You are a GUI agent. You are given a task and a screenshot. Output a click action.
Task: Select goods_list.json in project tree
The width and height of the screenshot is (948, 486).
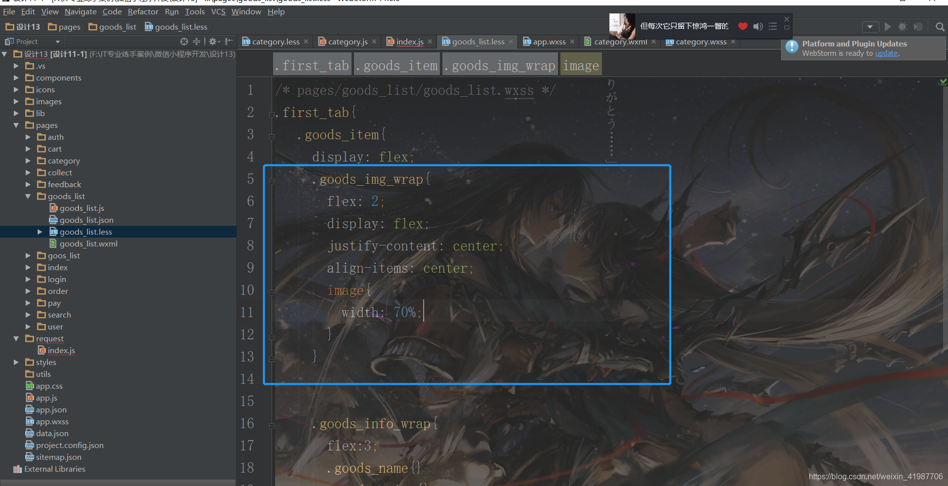coord(86,220)
